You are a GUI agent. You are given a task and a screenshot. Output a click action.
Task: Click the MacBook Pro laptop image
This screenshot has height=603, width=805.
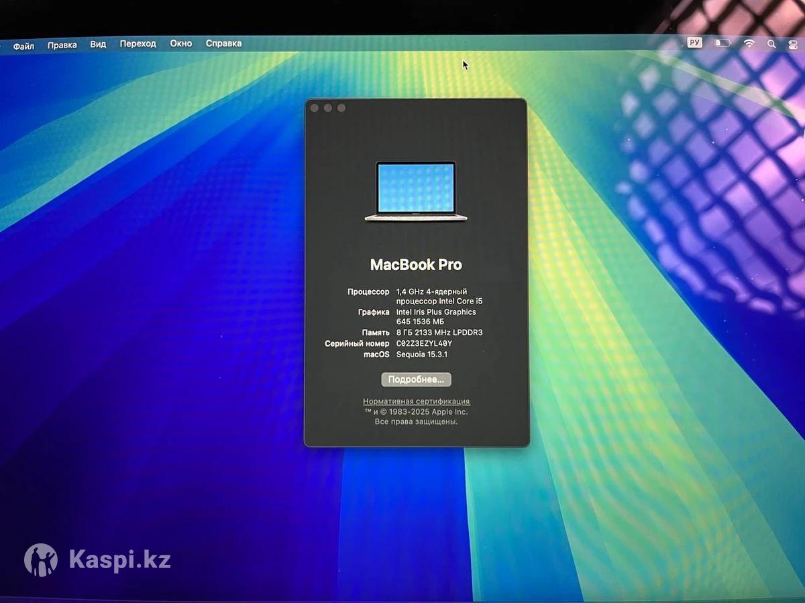click(x=416, y=191)
